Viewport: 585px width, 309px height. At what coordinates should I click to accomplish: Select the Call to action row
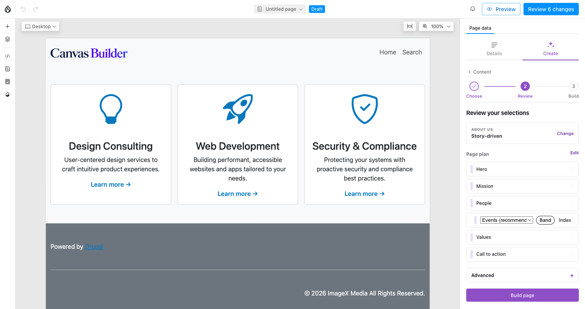point(522,254)
